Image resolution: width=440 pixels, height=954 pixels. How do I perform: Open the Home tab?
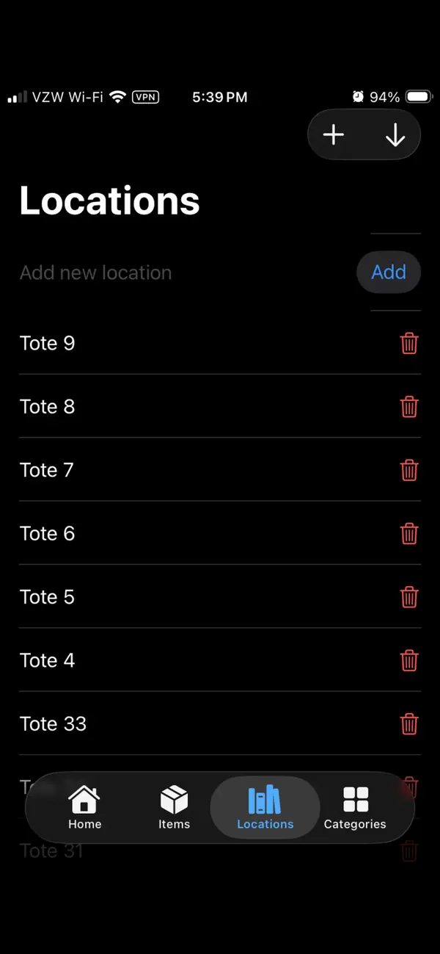click(84, 807)
